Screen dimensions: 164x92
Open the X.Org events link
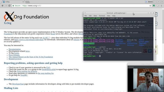point(16,53)
